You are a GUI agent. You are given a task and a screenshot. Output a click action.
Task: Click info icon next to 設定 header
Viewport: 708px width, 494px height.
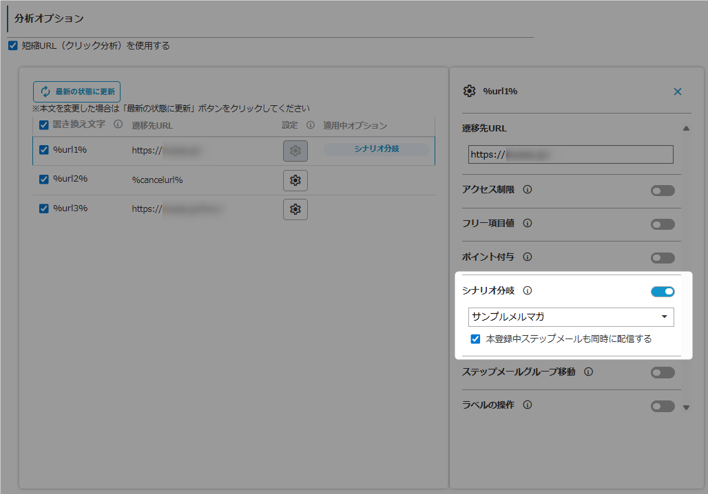(311, 125)
